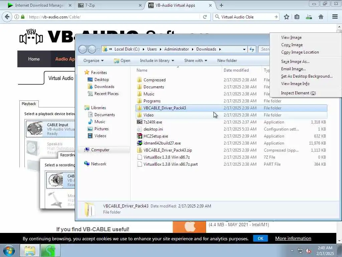Select VirtualBox 1.3.8 Win x86.7z.part file

click(x=231, y=164)
